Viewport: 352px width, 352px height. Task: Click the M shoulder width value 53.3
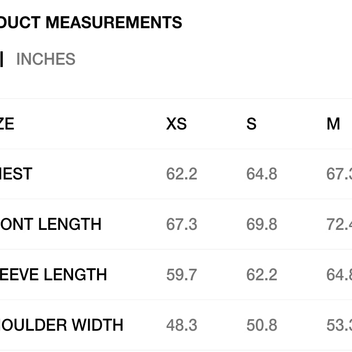click(339, 325)
